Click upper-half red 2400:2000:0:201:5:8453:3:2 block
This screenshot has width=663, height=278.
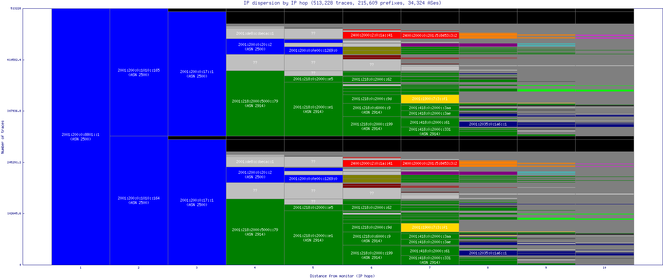tap(430, 35)
